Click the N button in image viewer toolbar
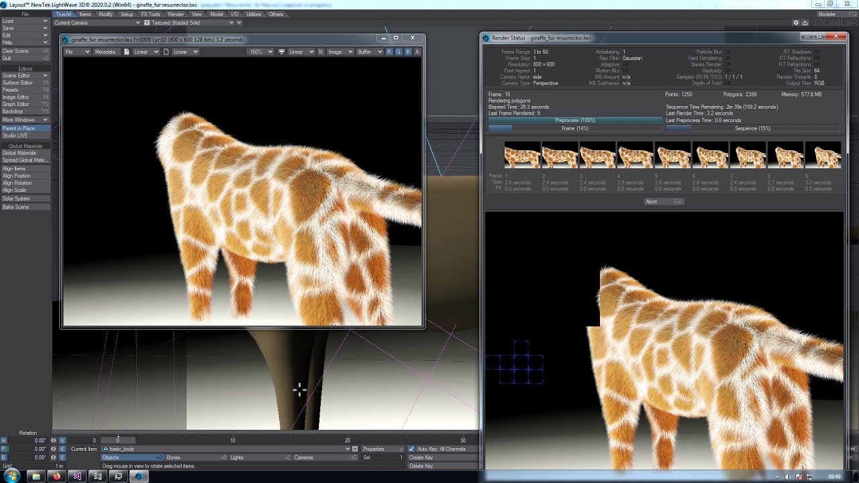This screenshot has width=859, height=483. coord(320,52)
